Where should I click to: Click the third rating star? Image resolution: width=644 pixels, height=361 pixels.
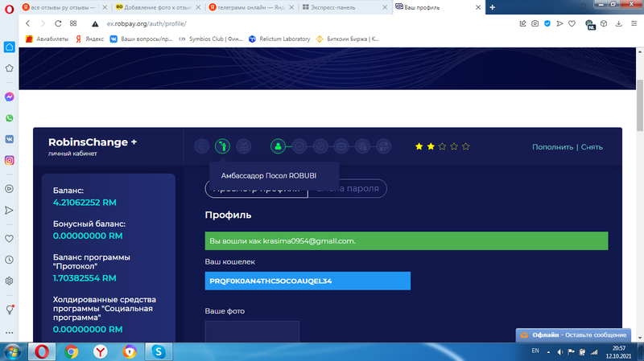point(442,146)
